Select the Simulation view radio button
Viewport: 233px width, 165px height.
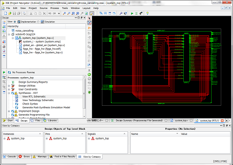(38, 22)
